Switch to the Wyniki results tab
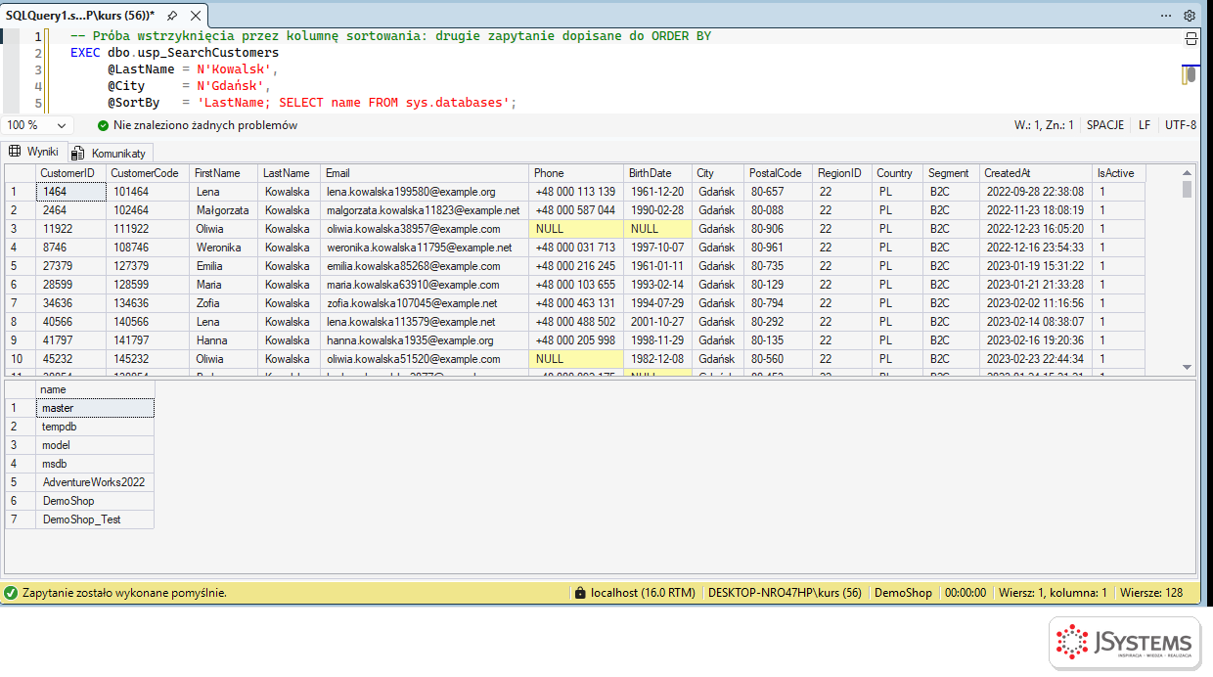 pos(33,152)
